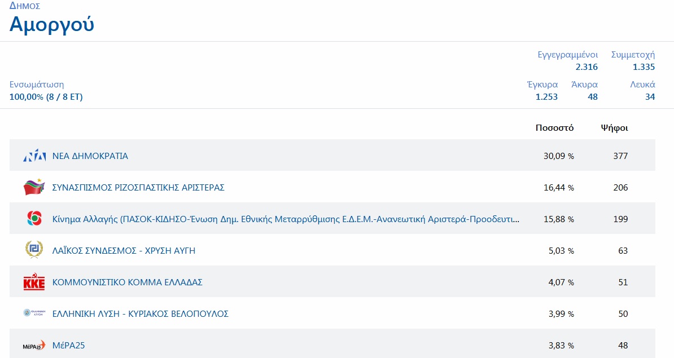The width and height of the screenshot is (674, 358).
Task: Click the Χρυσή Αυγή wreath logo
Action: click(34, 250)
